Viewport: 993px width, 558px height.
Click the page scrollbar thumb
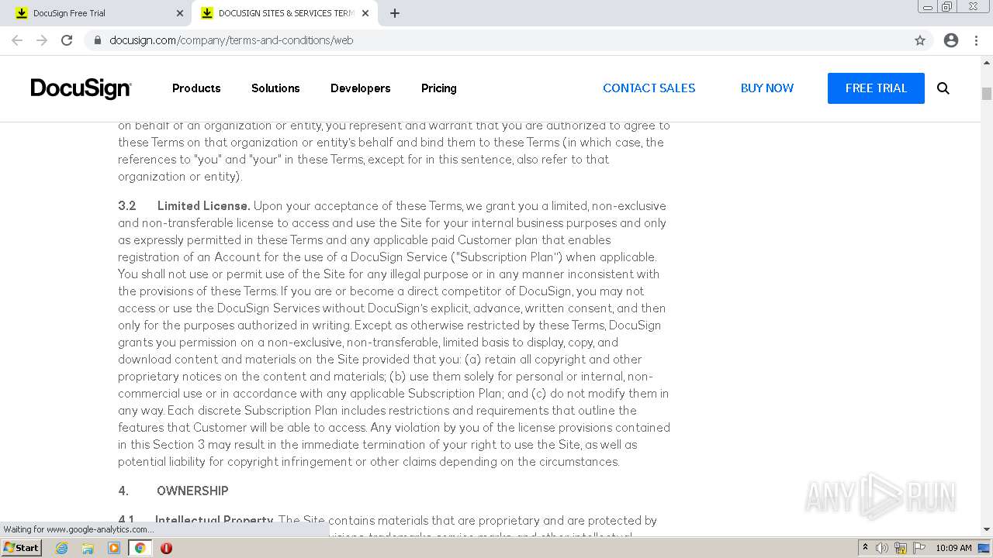tap(987, 94)
